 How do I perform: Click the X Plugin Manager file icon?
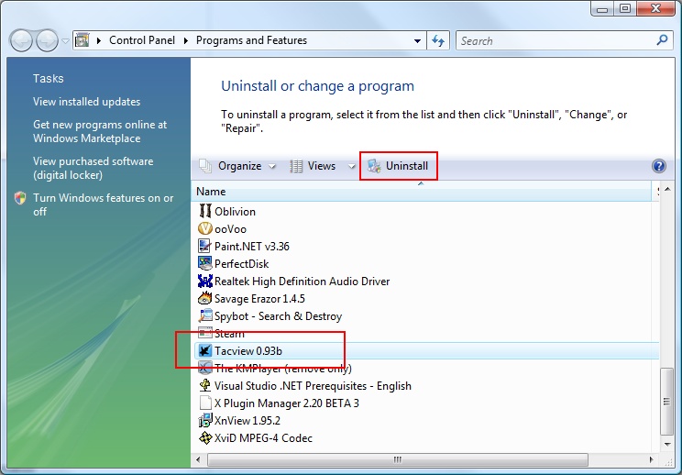(204, 403)
